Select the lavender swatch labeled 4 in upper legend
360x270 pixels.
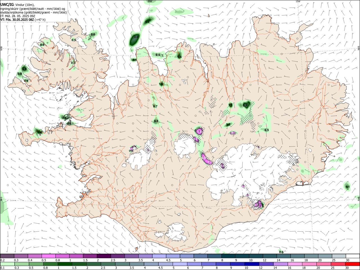[159, 256]
